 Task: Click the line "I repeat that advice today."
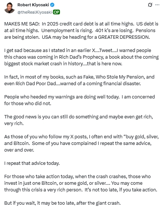pyautogui.click(x=32, y=163)
